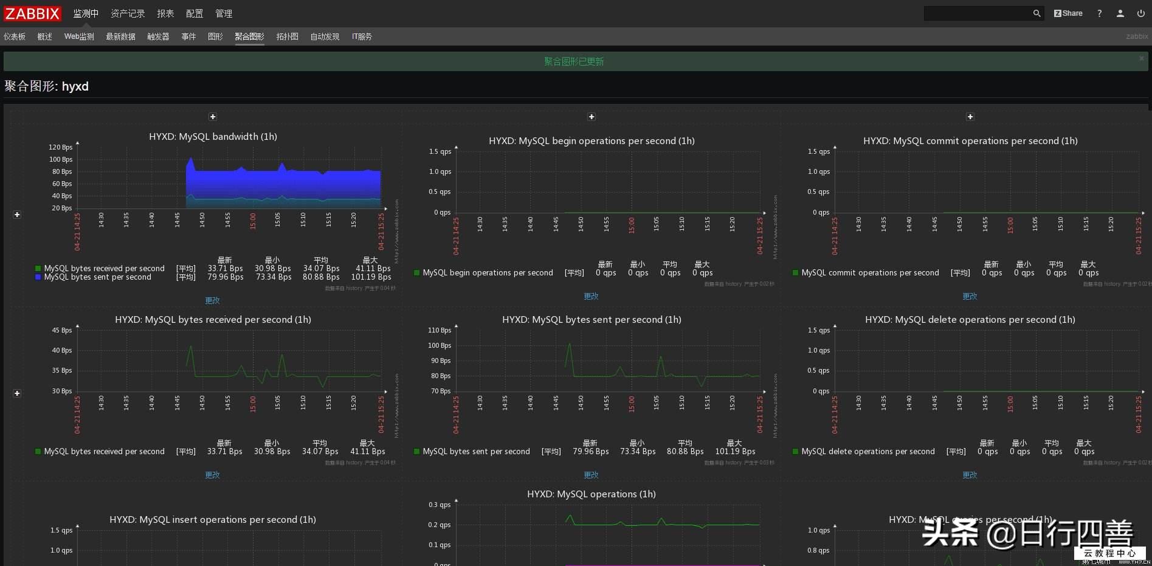Add row with plus left of bandwidth graph
The width and height of the screenshot is (1152, 566).
[17, 215]
